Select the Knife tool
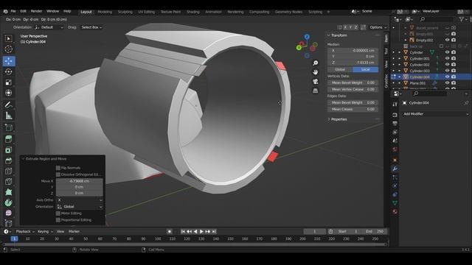The height and width of the screenshot is (265, 472). coord(8,181)
